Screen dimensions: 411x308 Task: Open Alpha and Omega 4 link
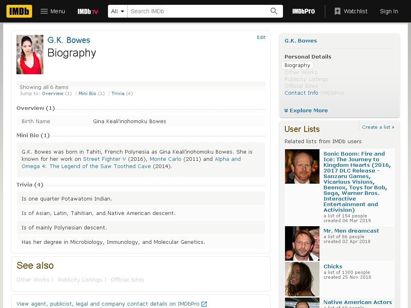(86, 166)
